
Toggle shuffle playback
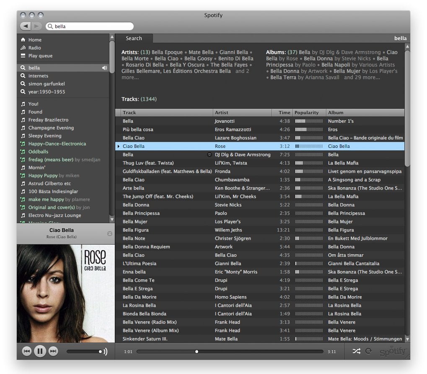[x=356, y=351]
